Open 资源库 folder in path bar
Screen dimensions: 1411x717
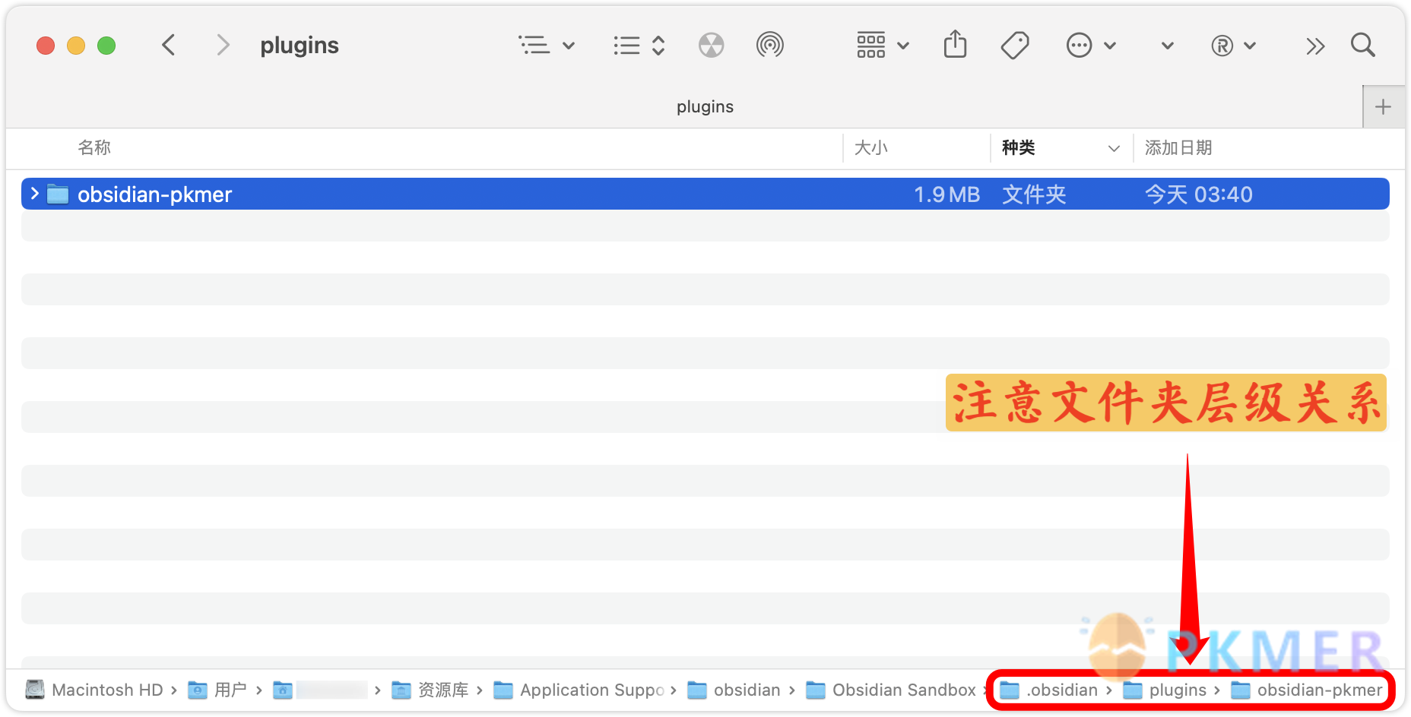(x=430, y=690)
